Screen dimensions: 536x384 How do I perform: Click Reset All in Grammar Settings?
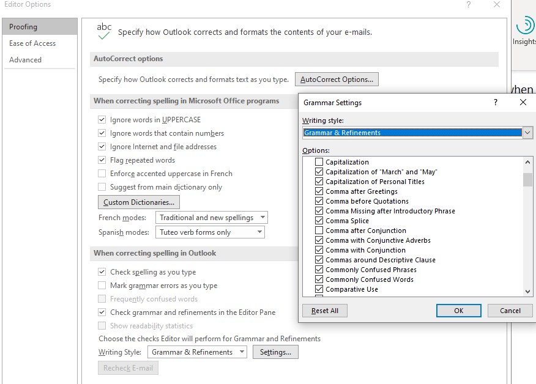point(325,311)
